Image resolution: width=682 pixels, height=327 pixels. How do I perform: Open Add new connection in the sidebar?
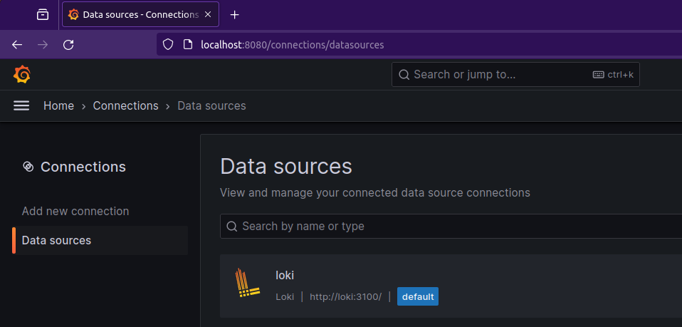point(75,211)
